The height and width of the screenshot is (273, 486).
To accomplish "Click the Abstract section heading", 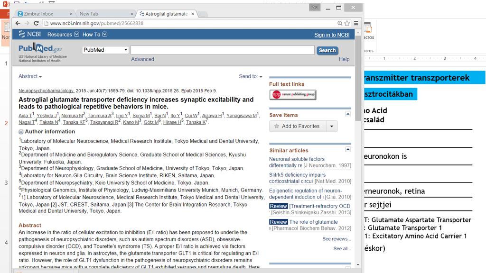I will (30, 225).
